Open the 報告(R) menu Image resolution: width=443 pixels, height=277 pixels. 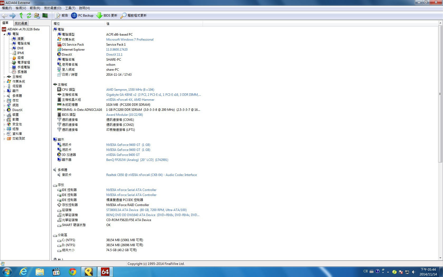click(x=35, y=8)
